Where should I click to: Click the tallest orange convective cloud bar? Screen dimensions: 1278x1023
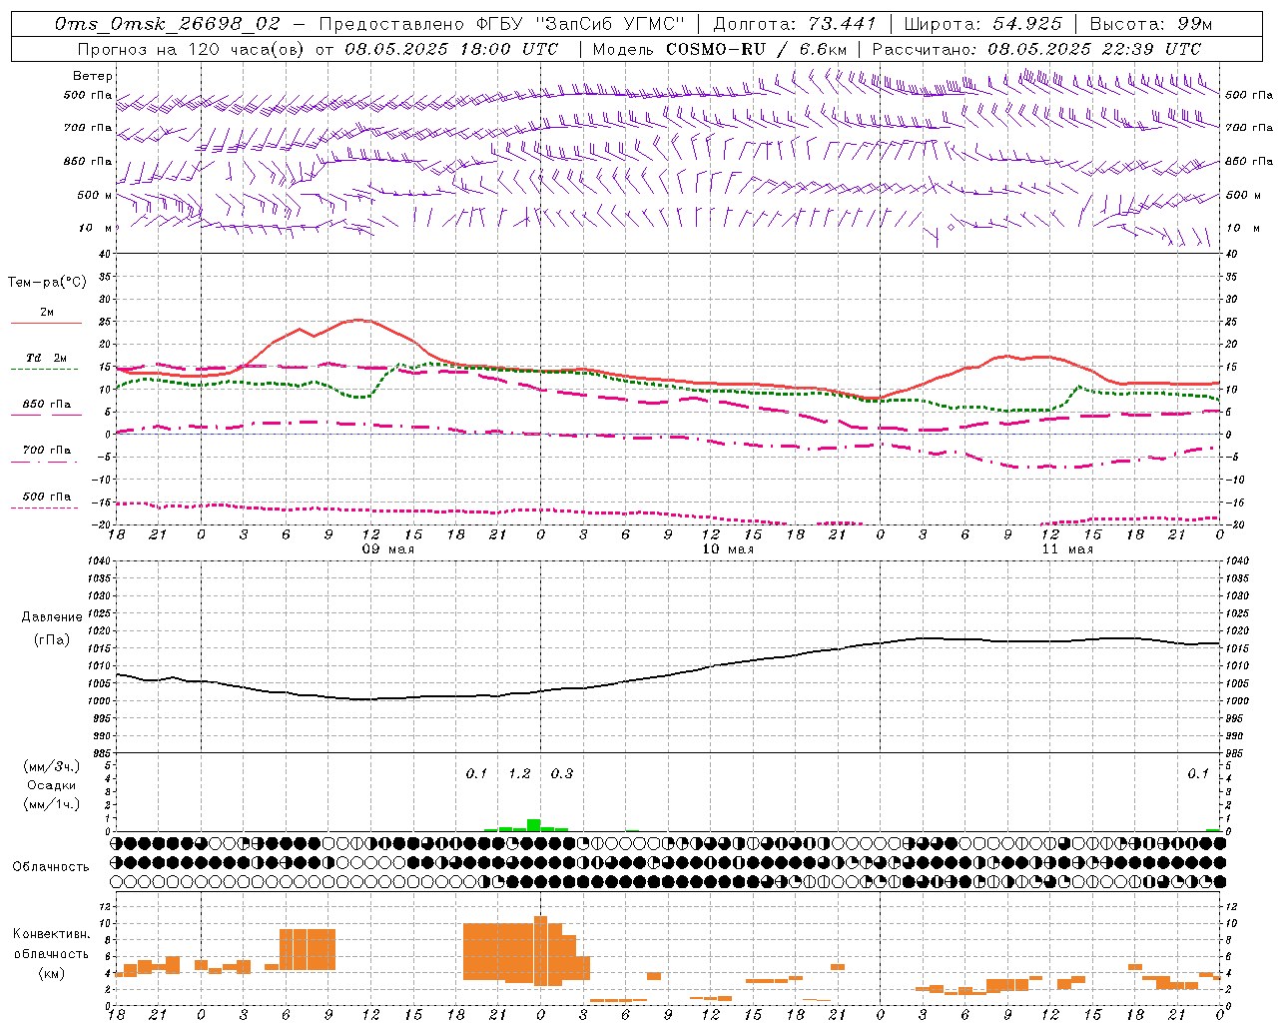click(x=540, y=950)
